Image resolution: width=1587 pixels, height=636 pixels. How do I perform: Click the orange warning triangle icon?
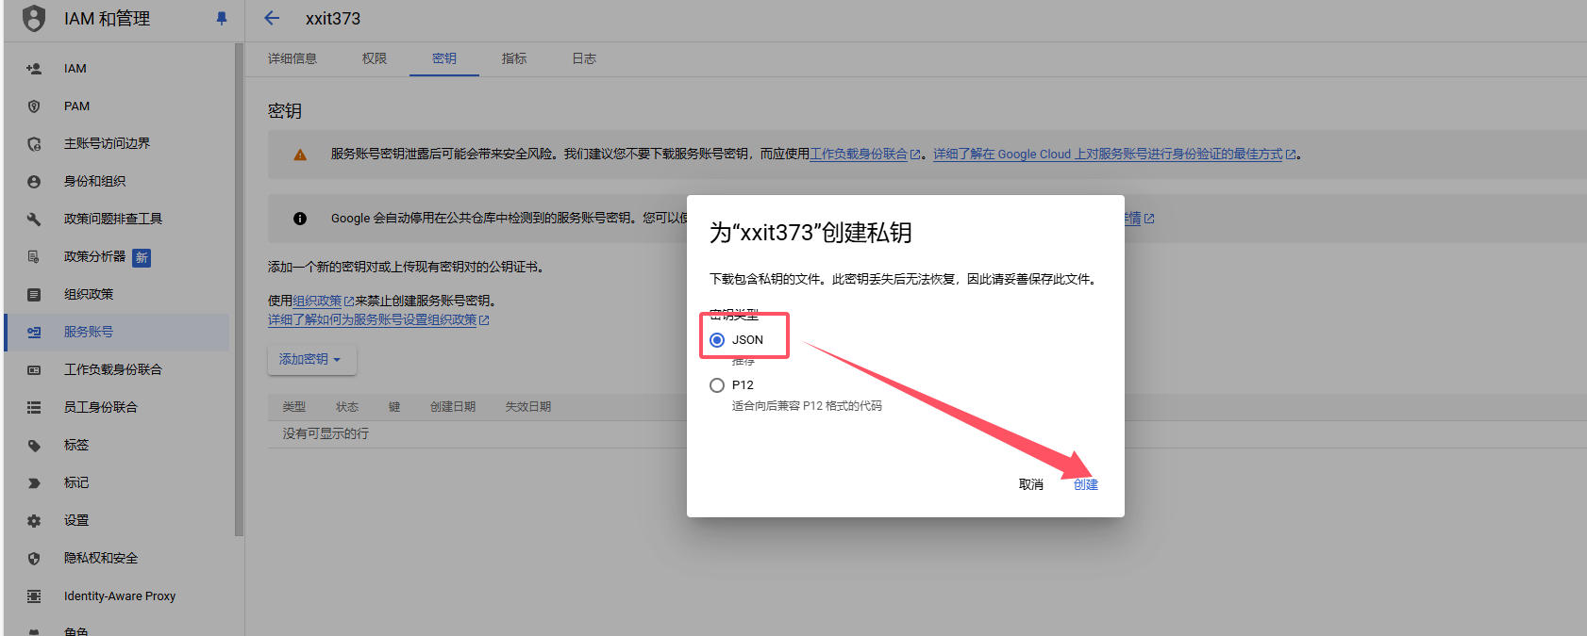tap(300, 155)
